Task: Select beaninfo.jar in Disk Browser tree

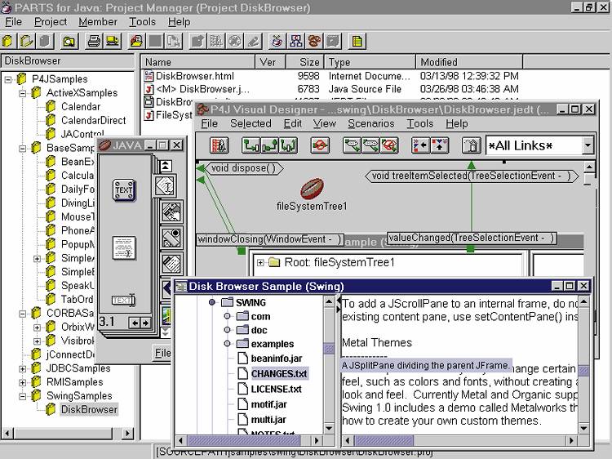Action: click(277, 359)
